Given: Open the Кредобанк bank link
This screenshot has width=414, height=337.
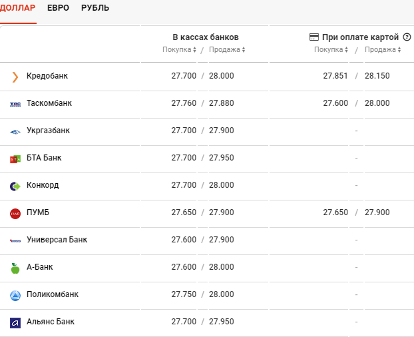Looking at the screenshot, I should pyautogui.click(x=47, y=76).
